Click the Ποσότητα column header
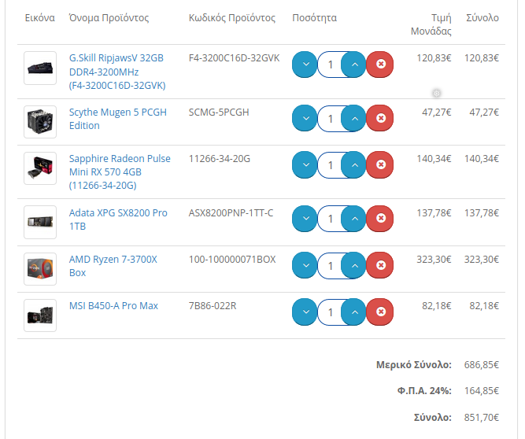525x439 pixels. tap(314, 18)
